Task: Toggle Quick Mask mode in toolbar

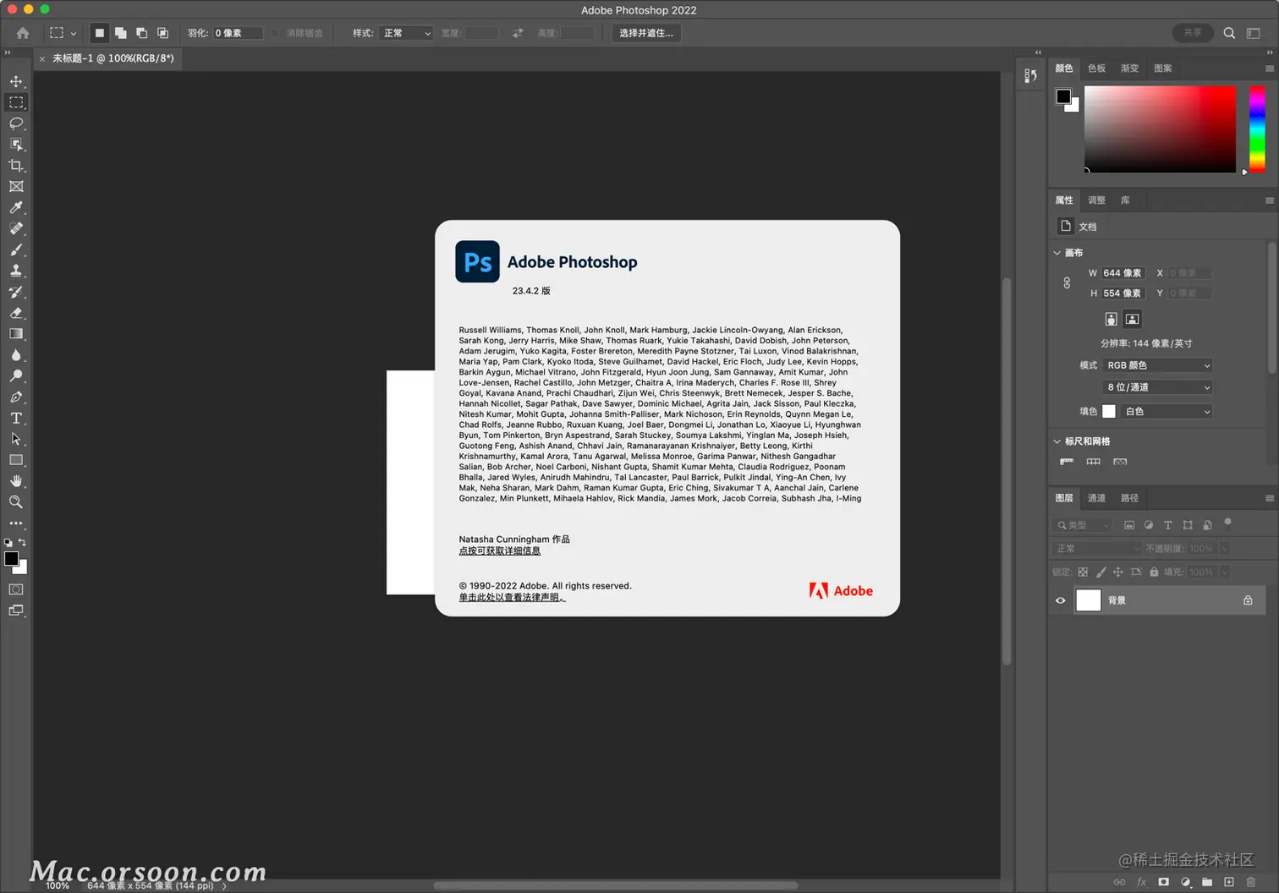Action: tap(16, 589)
